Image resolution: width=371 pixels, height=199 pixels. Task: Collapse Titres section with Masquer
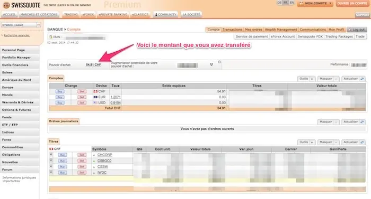click(329, 142)
